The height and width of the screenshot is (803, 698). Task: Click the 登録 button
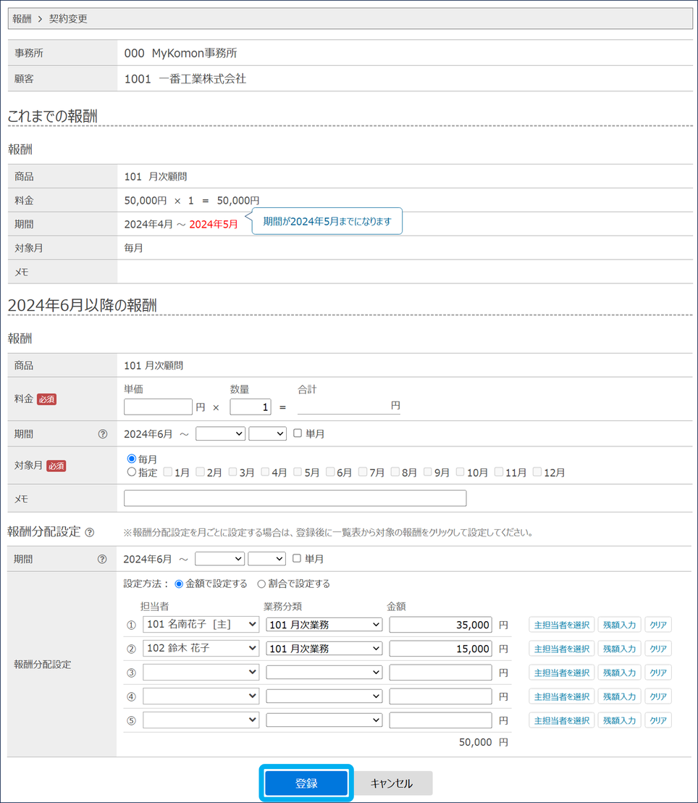pos(306,783)
